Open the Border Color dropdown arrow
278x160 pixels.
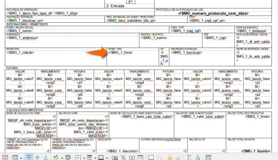tap(107, 158)
